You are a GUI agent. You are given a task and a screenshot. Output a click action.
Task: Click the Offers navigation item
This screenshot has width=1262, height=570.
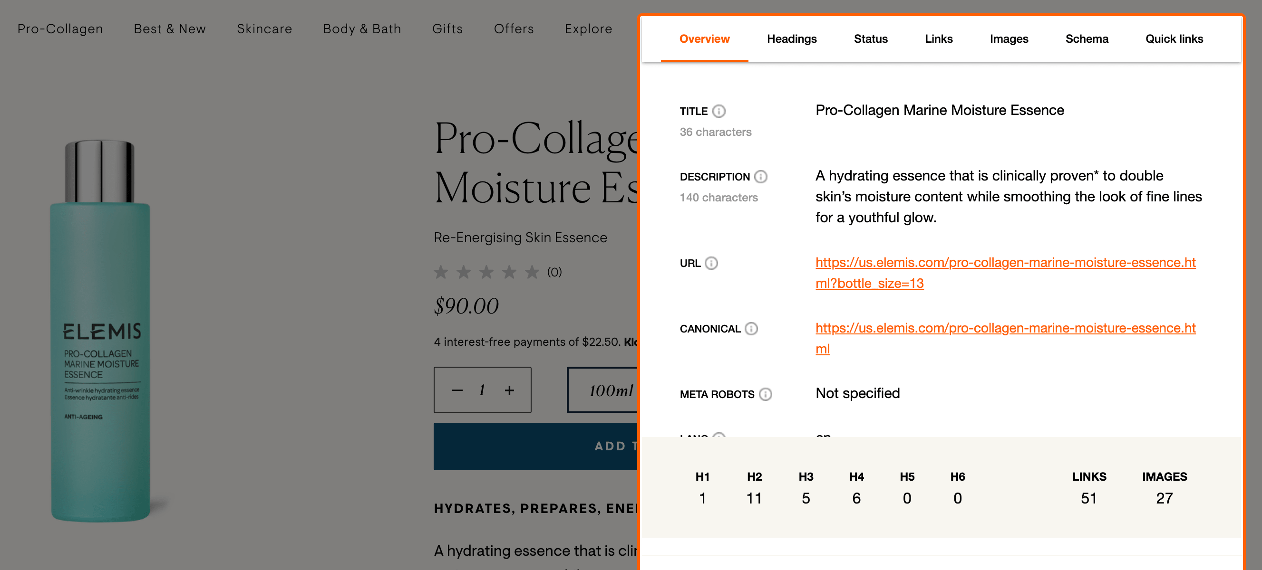coord(514,29)
